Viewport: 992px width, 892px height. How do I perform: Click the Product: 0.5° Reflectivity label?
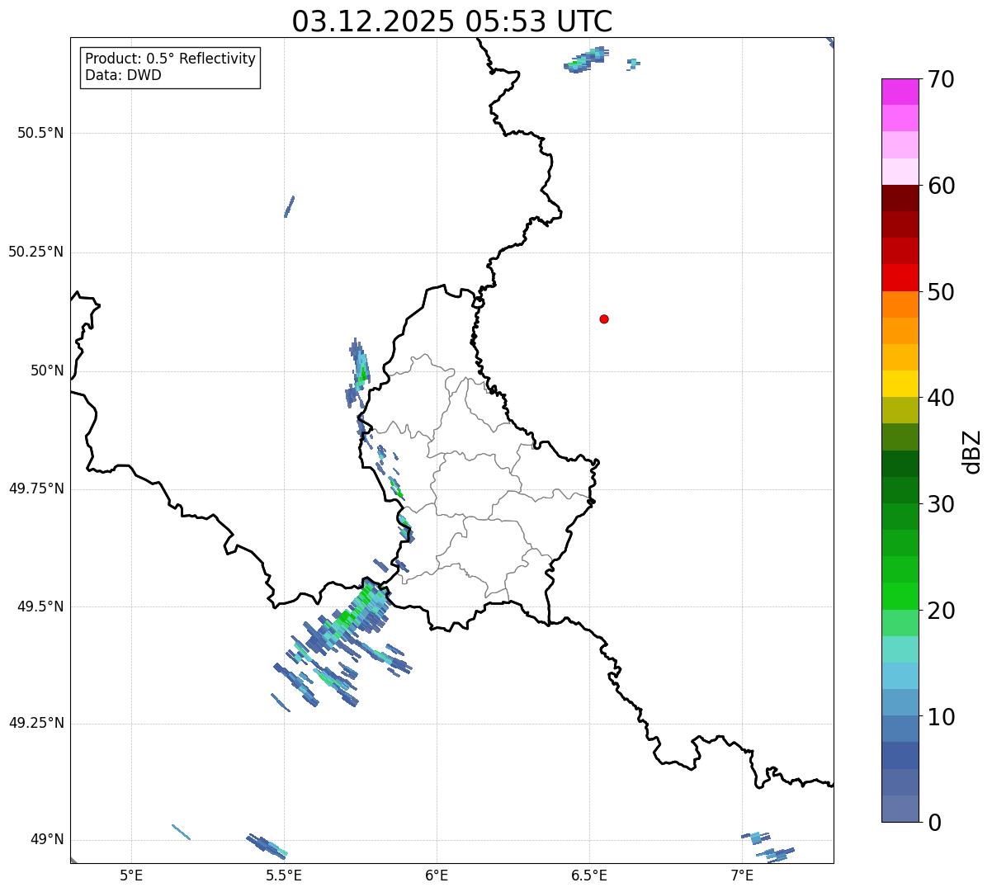[170, 59]
